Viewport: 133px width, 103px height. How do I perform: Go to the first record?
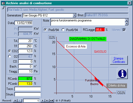[15, 101]
